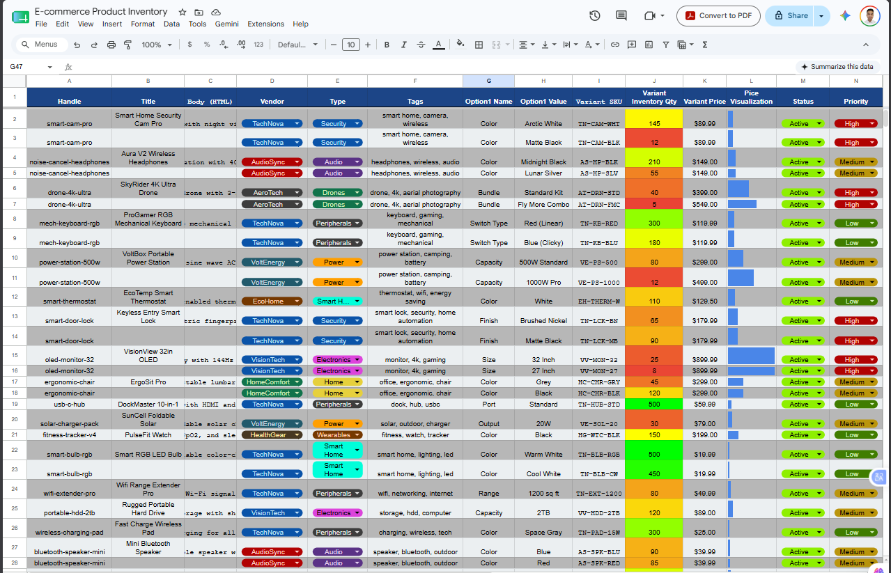Click the G47 name box
Viewport: 891px width, 573px height.
pyautogui.click(x=25, y=67)
